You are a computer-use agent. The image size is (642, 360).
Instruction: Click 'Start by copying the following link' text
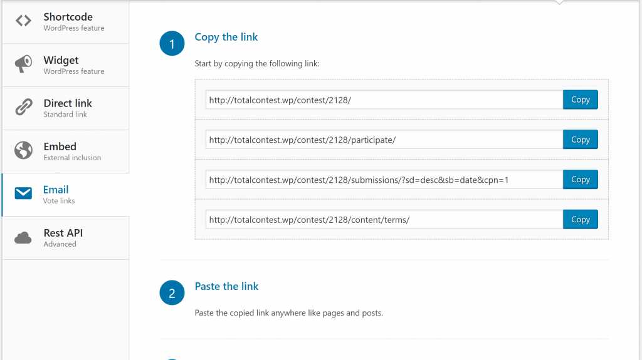coord(256,64)
